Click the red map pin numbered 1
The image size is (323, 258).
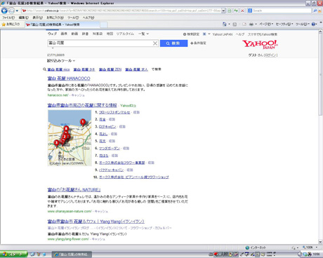pyautogui.click(x=83, y=122)
